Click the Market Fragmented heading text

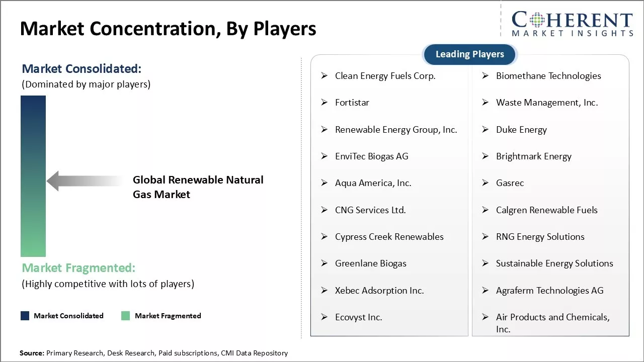click(78, 268)
